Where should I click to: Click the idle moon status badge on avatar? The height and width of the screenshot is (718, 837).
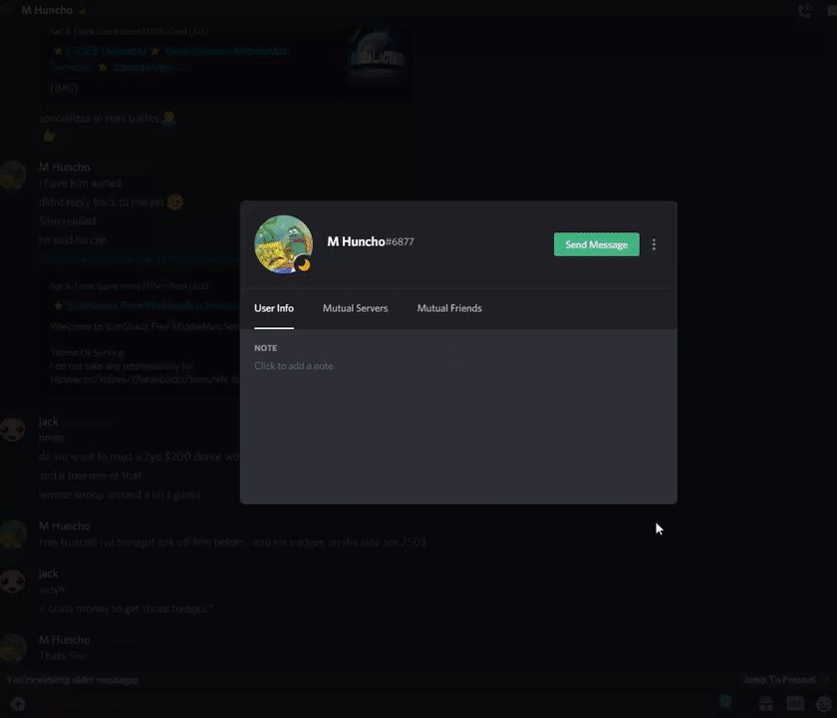(x=304, y=264)
